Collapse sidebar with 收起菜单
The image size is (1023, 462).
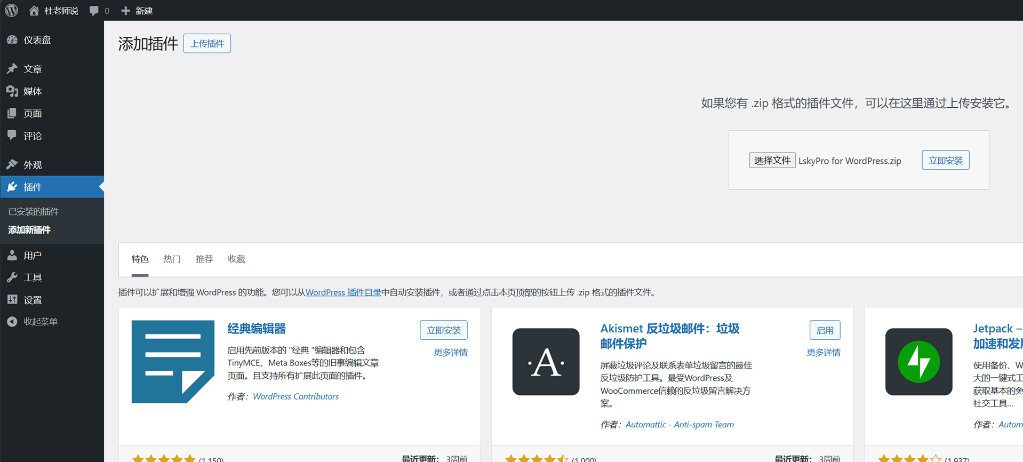[x=52, y=322]
